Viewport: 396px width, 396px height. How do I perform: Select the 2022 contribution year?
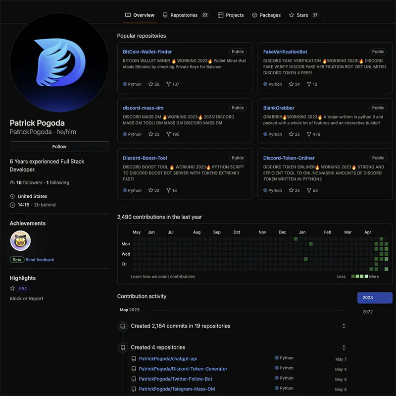368,312
